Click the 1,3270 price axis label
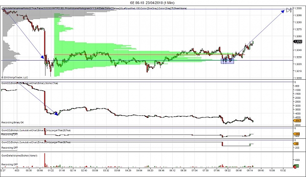The image size is (306, 177). click(298, 29)
